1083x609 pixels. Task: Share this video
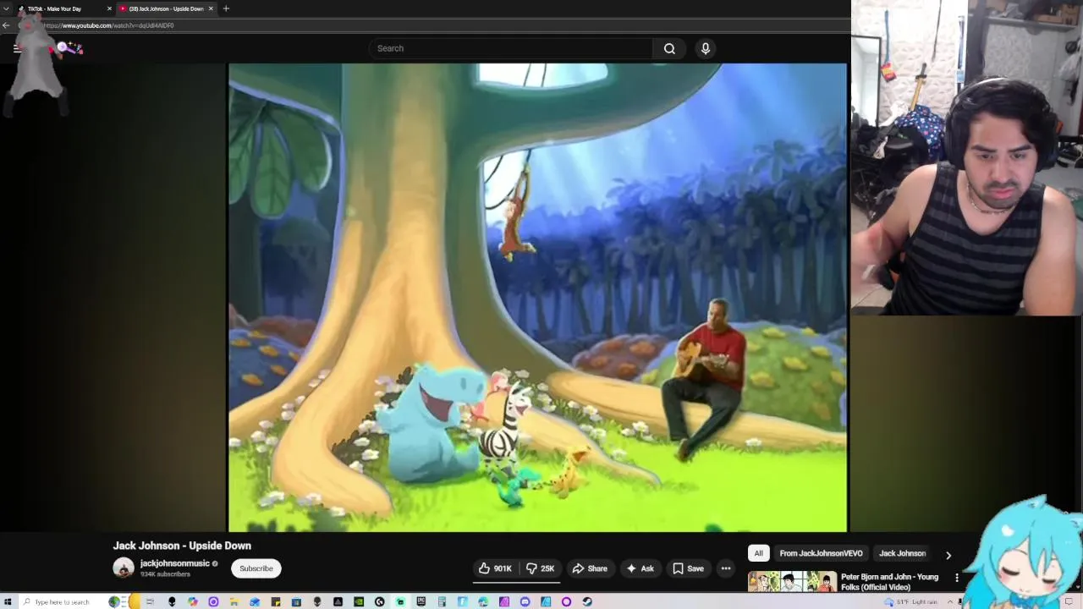click(590, 568)
